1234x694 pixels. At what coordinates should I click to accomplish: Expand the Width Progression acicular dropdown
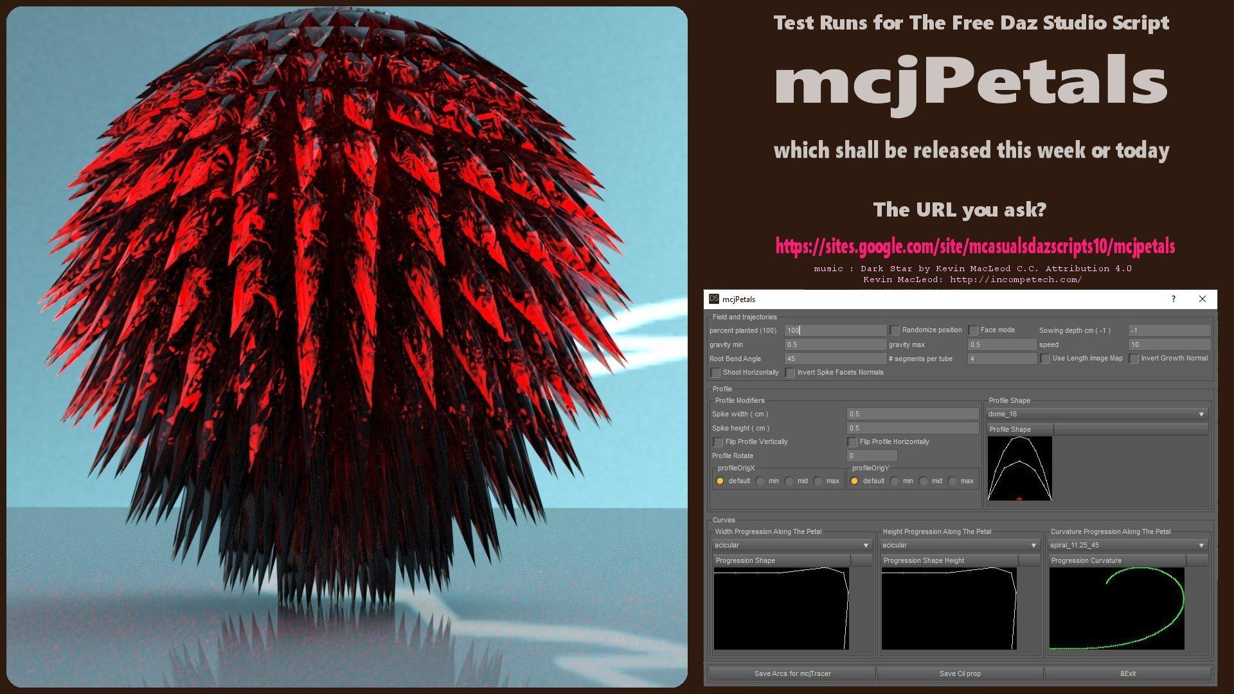(x=792, y=546)
